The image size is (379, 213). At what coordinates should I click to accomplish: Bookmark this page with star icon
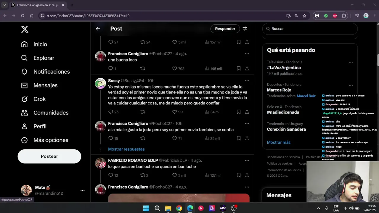[304, 16]
